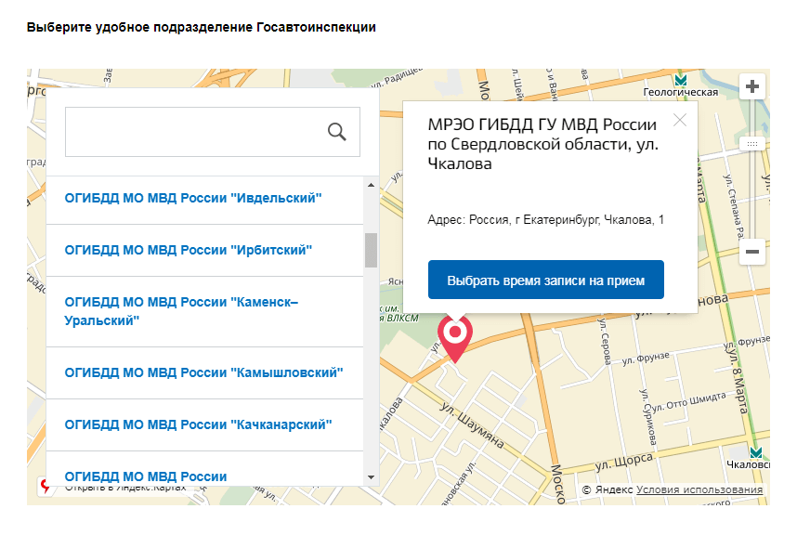Screen dimensions: 797x535
Task: Click the map zoom slider handle
Action: click(x=752, y=144)
